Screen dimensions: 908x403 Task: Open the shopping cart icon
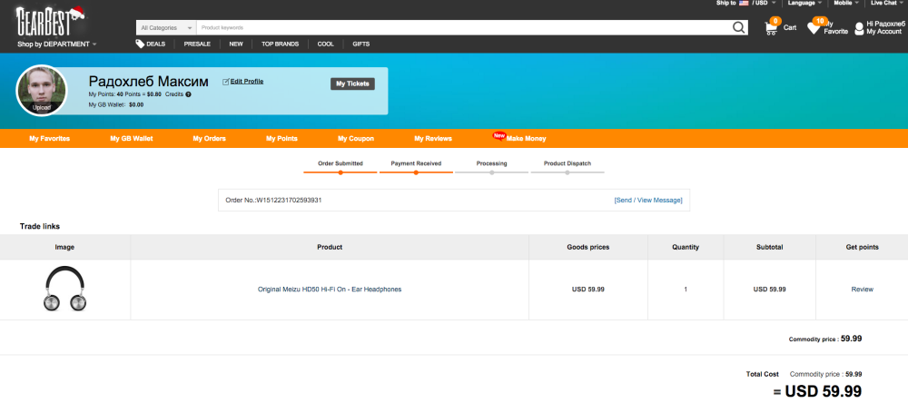pyautogui.click(x=771, y=28)
